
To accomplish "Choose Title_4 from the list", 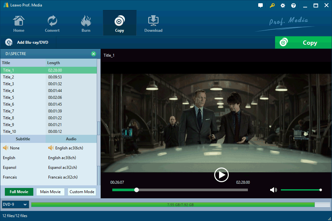I will [x=49, y=90].
